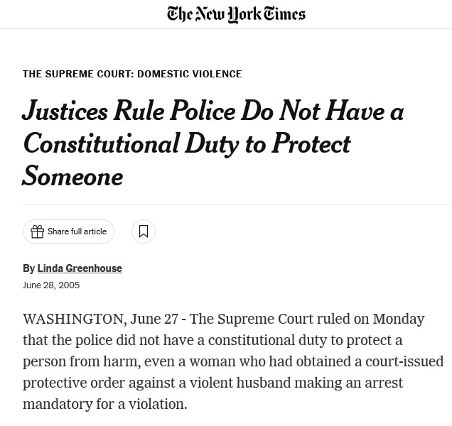
Task: Click the "court-issued" word in paragraph
Action: 404,361
